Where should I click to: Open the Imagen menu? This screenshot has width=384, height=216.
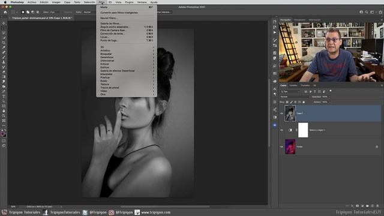(56, 2)
